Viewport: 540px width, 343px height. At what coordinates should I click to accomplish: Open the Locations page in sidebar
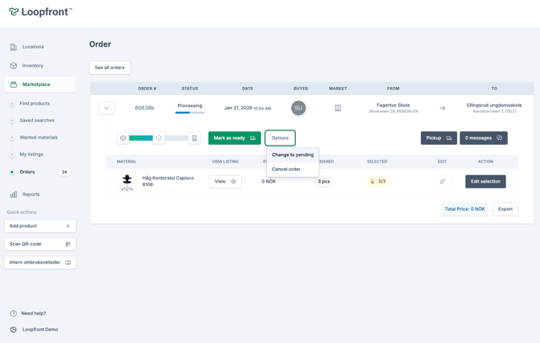click(32, 47)
